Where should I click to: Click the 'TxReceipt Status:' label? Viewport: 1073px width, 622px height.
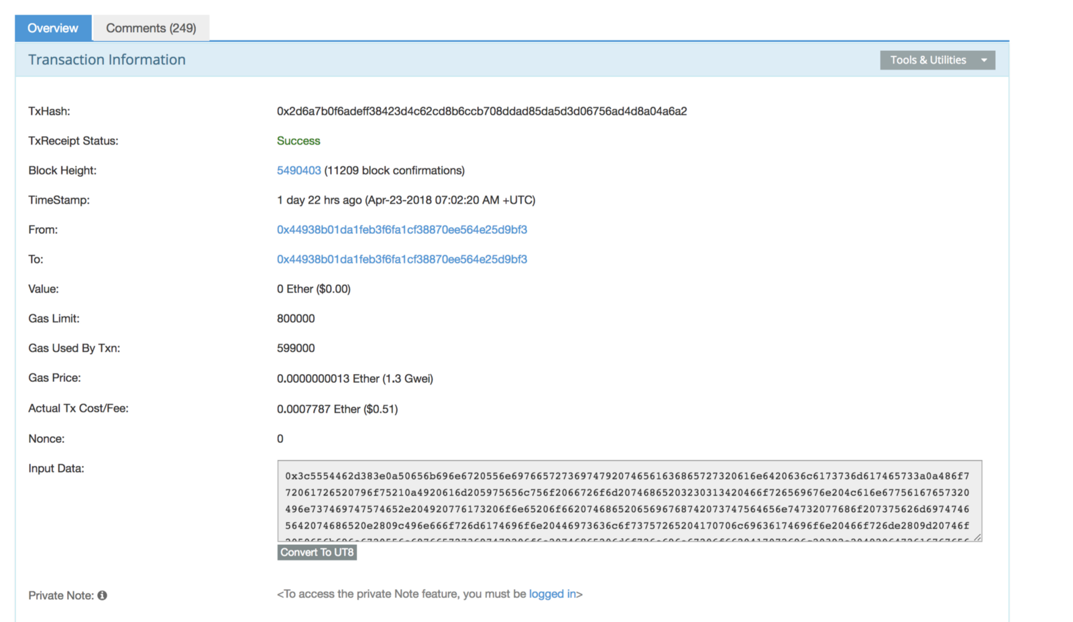click(73, 141)
